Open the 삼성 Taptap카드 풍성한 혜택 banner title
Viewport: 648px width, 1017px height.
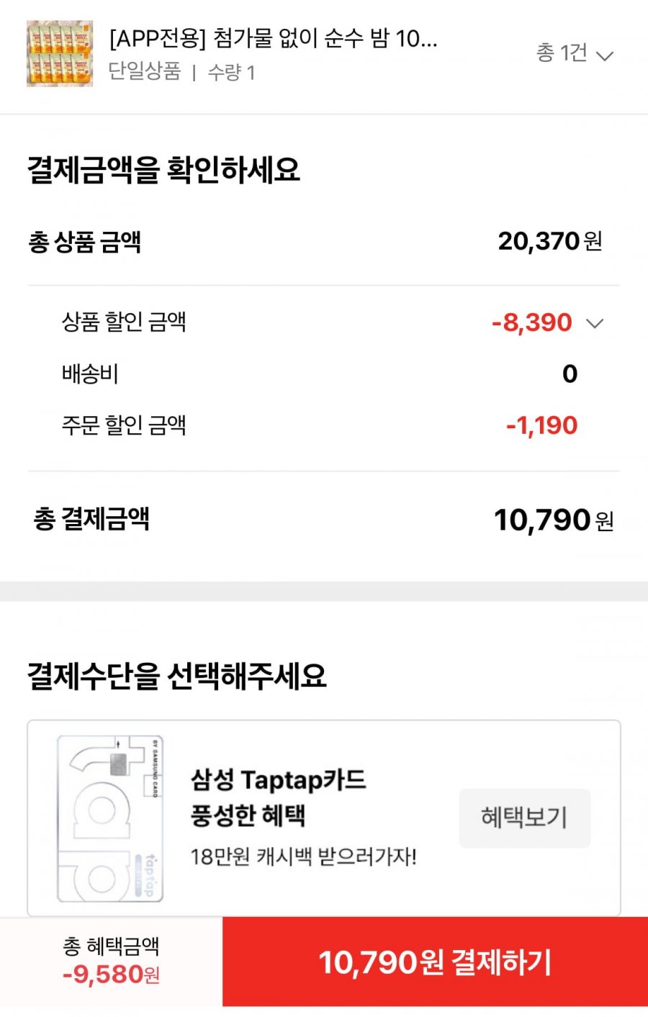click(279, 797)
